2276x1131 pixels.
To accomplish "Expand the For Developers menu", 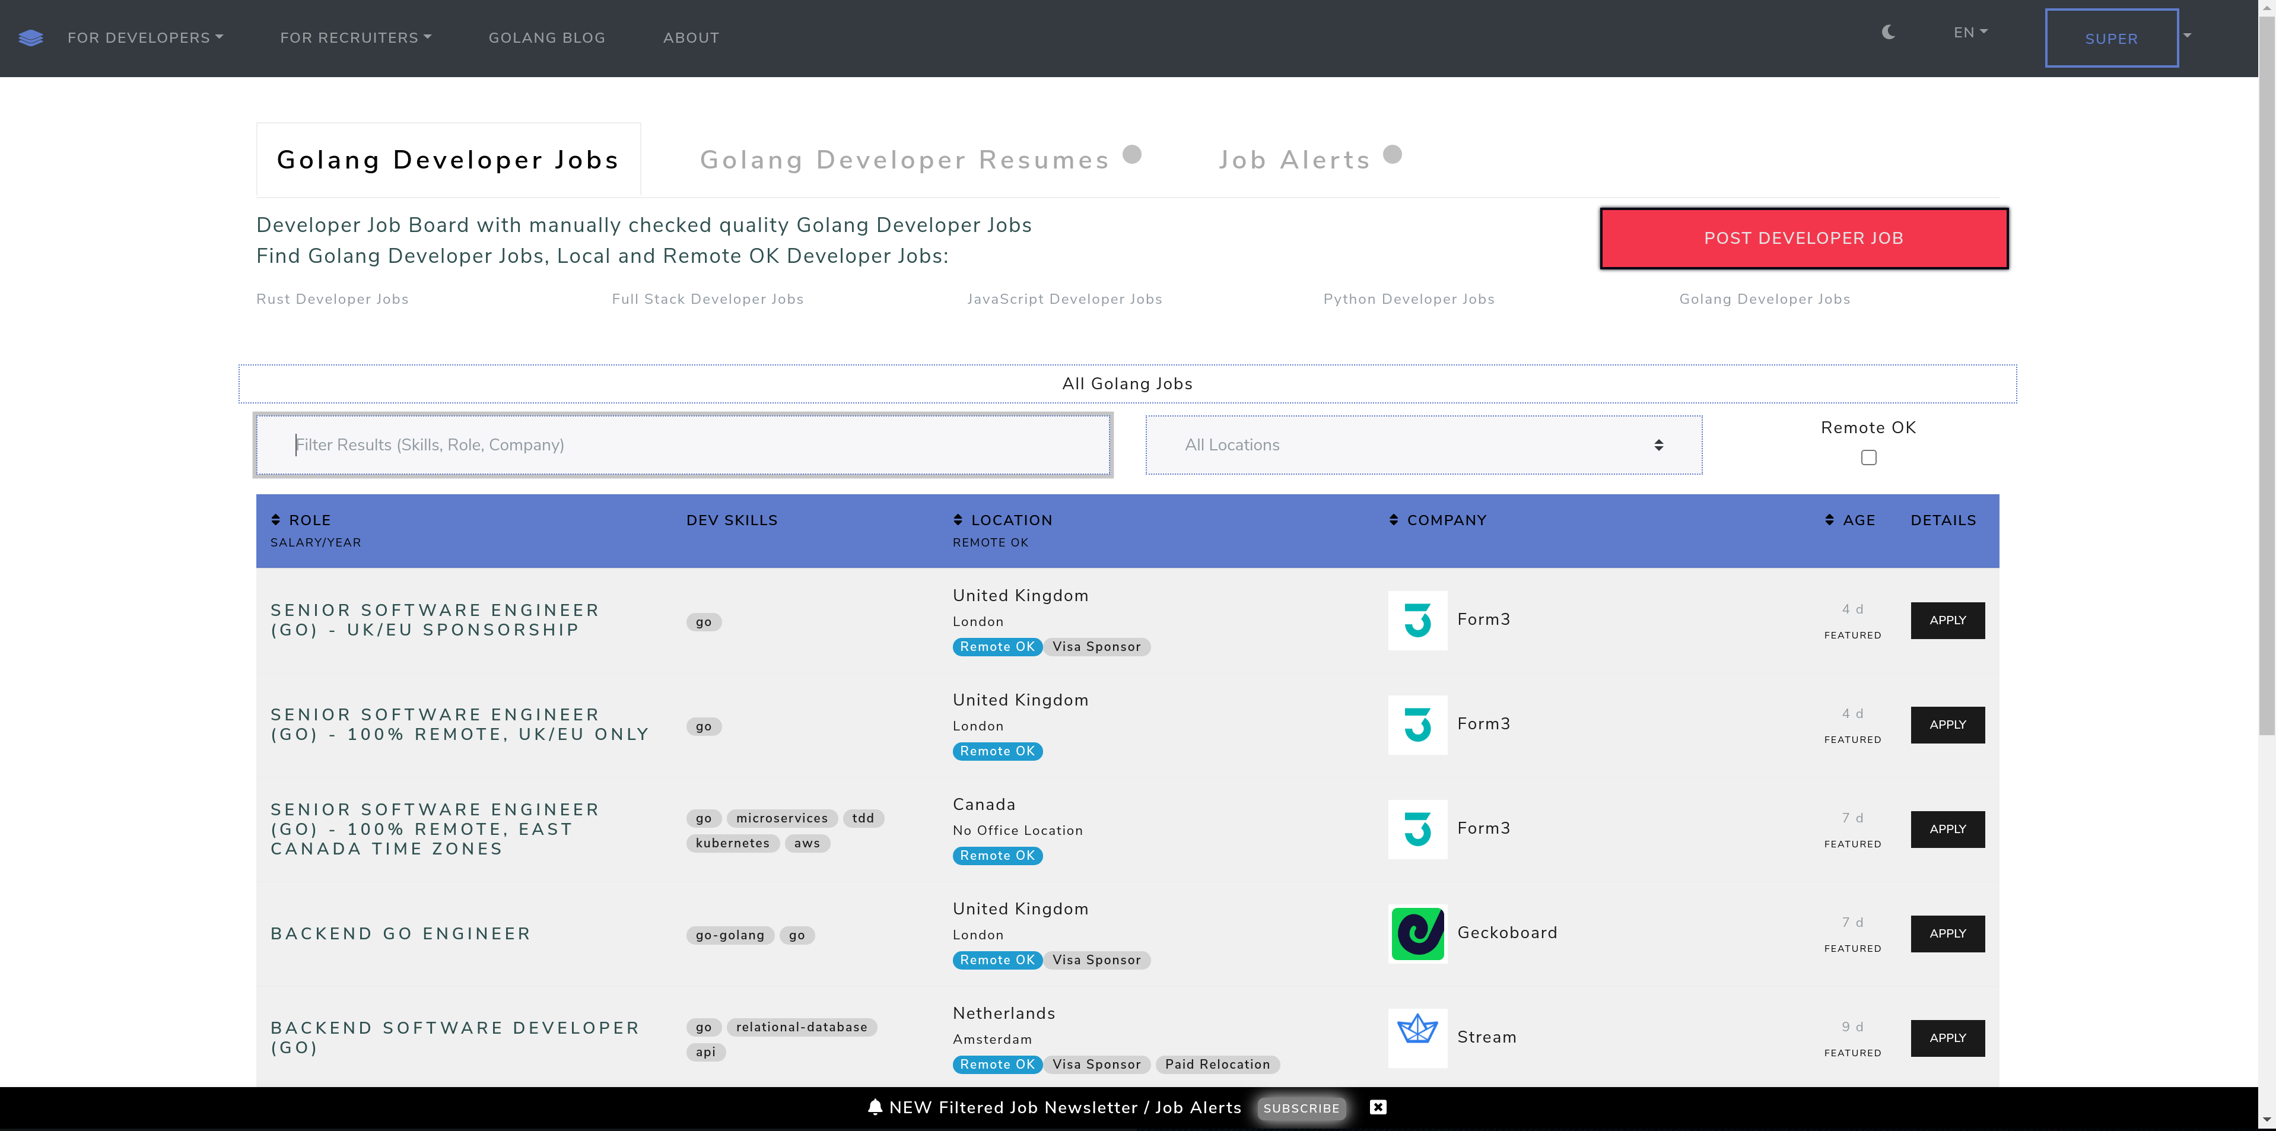I will (145, 38).
